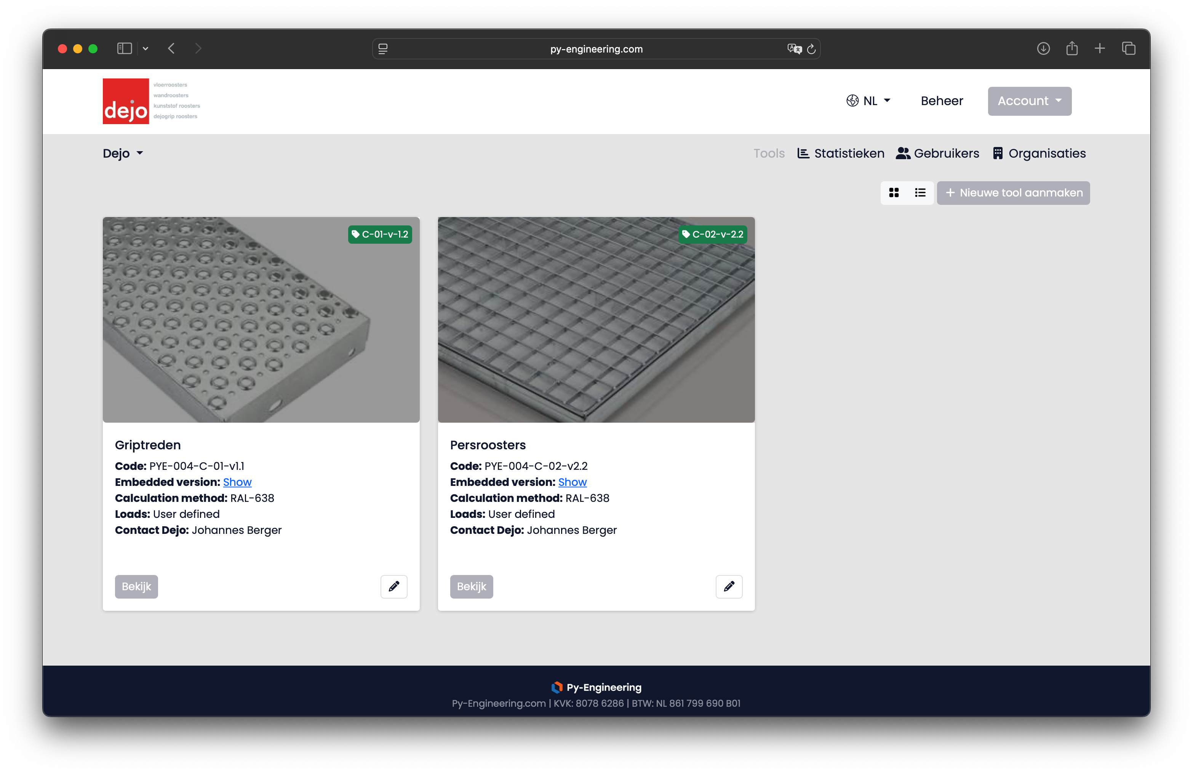1193x773 pixels.
Task: Click the Dejo logo
Action: point(126,101)
